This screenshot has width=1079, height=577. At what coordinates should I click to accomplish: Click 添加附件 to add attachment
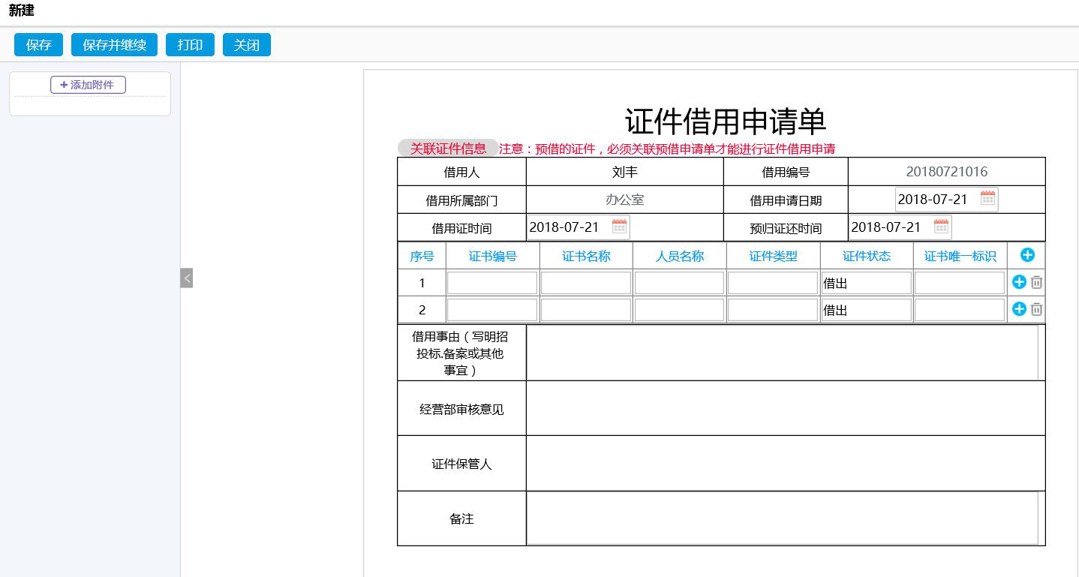click(88, 85)
